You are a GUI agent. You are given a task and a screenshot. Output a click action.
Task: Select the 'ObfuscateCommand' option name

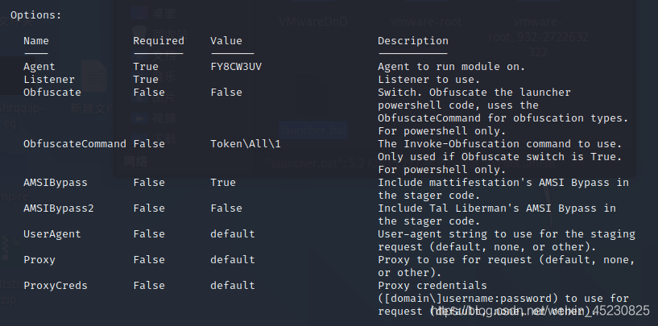pyautogui.click(x=75, y=144)
